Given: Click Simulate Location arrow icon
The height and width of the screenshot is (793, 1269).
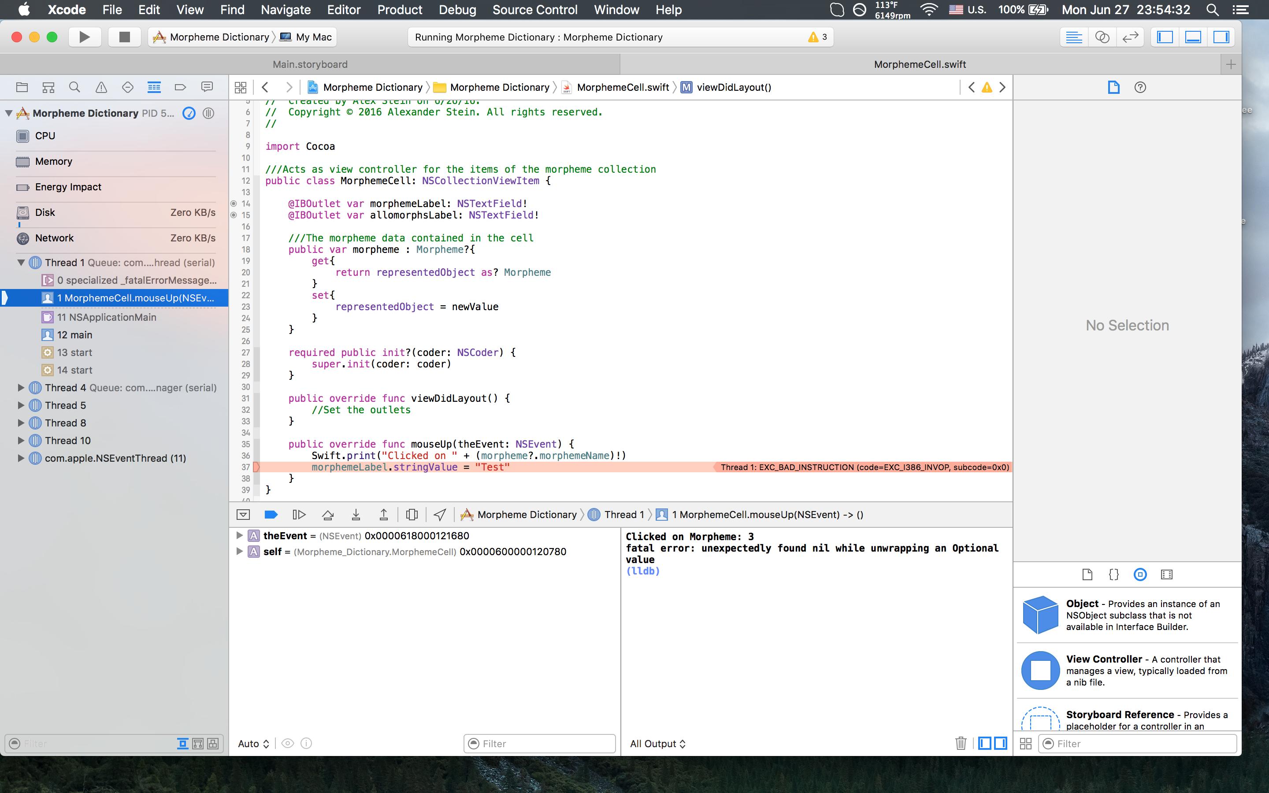Looking at the screenshot, I should click(439, 515).
